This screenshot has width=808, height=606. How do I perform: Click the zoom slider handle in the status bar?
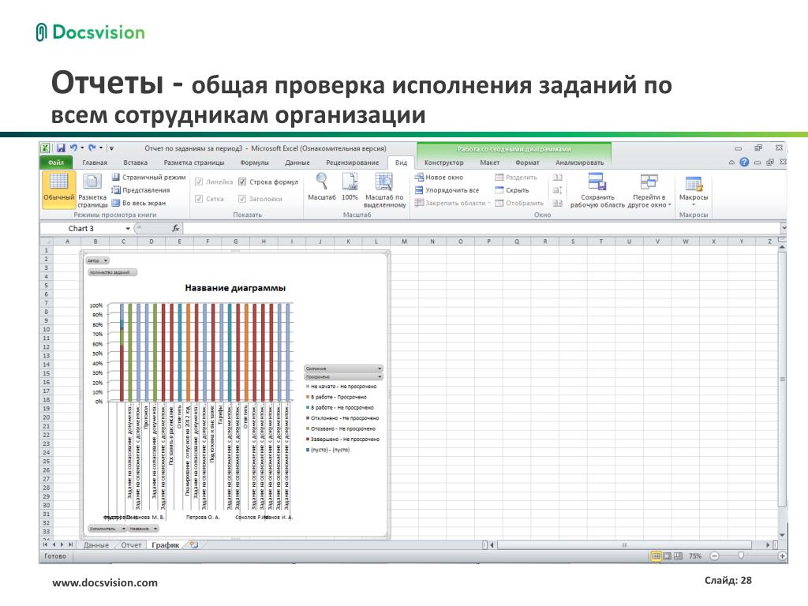[741, 555]
